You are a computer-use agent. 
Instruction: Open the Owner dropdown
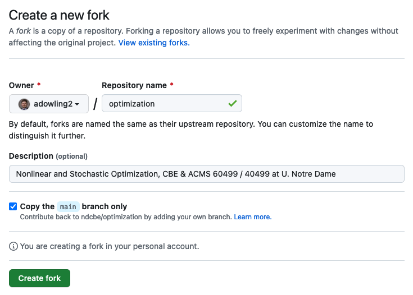(x=49, y=104)
